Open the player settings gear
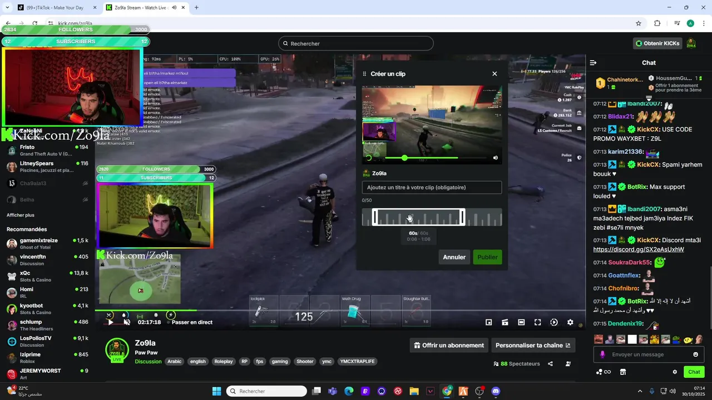Viewport: 712px width, 400px height. tap(570, 322)
